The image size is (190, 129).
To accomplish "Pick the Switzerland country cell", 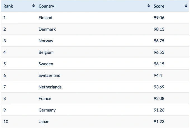I will point(49,75).
